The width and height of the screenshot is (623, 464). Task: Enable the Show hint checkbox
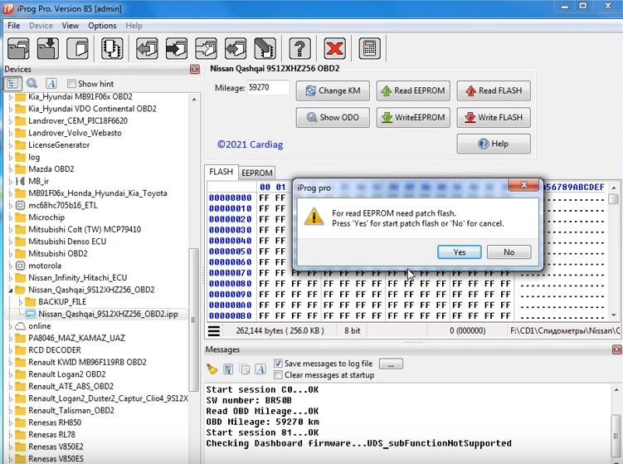[x=71, y=84]
